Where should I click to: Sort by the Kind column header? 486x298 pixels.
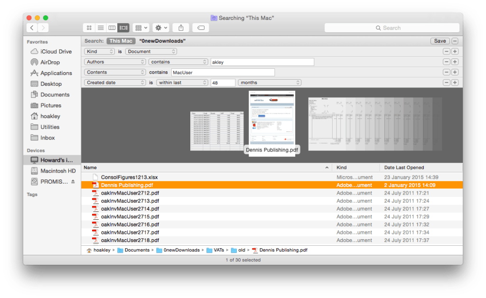pyautogui.click(x=342, y=168)
